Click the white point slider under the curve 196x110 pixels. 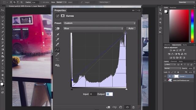pos(126,89)
